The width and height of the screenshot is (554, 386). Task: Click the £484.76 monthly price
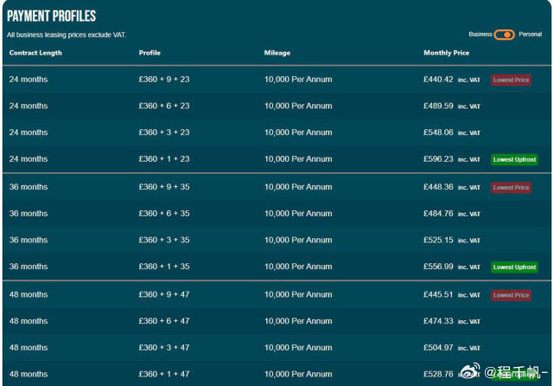[438, 214]
